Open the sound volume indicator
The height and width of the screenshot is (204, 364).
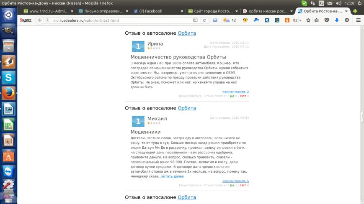click(338, 3)
